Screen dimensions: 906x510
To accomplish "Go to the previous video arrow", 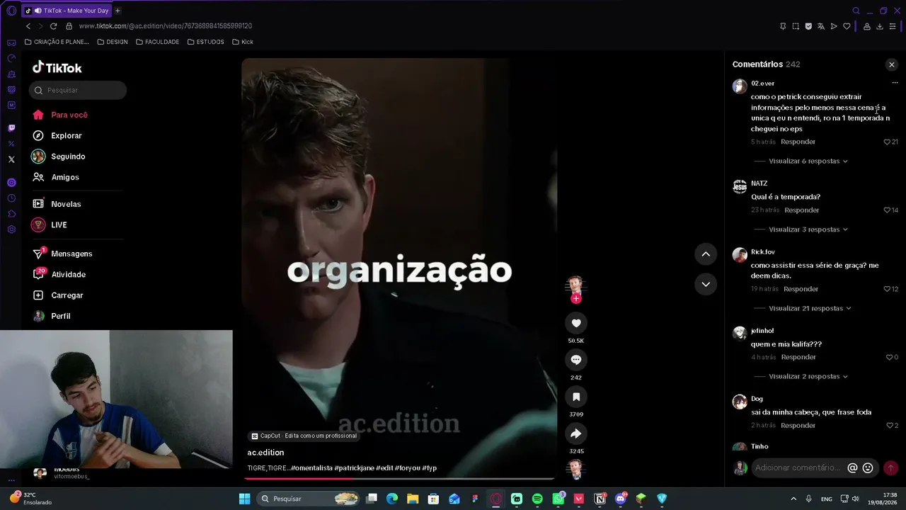I will (706, 254).
